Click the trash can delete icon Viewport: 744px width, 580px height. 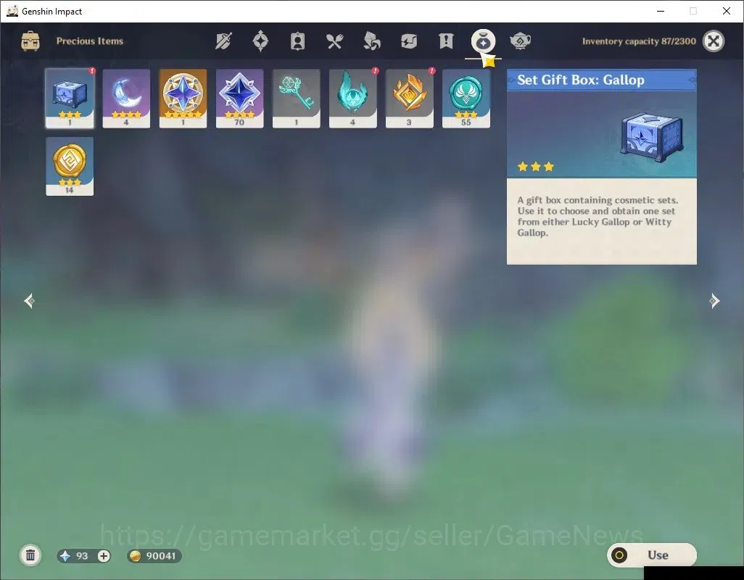click(x=30, y=555)
